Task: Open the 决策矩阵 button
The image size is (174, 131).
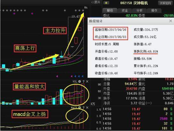Action: 165,3
